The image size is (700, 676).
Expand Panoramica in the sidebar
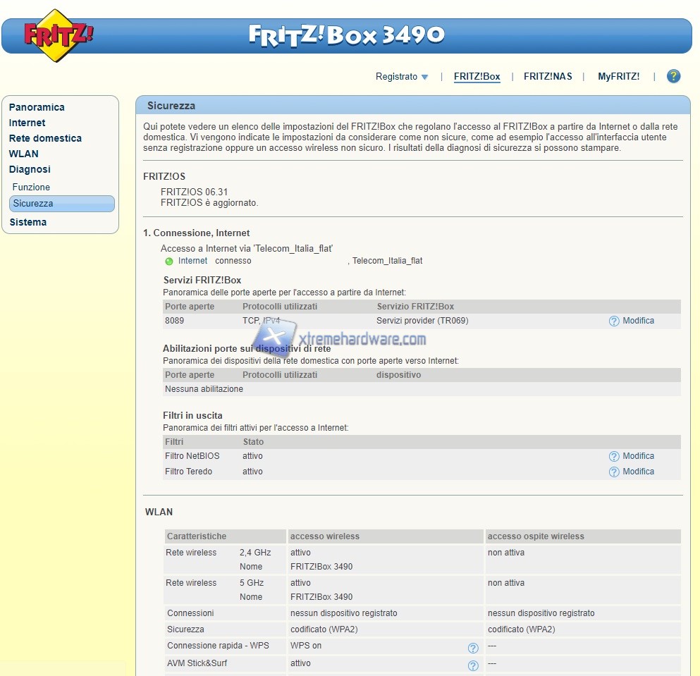click(x=37, y=107)
